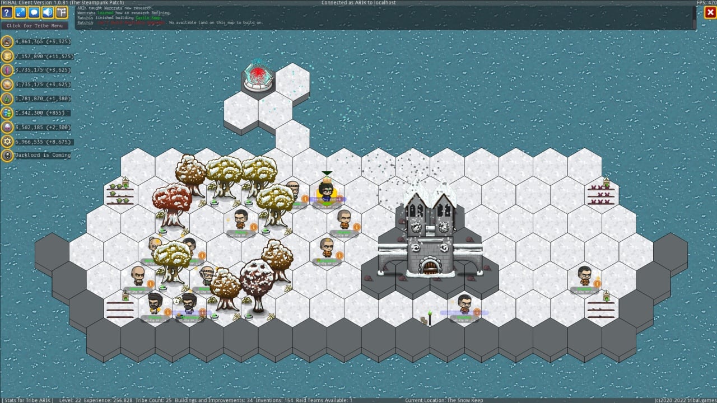Click the gold coins resource icon
The width and height of the screenshot is (717, 403).
pyautogui.click(x=7, y=56)
